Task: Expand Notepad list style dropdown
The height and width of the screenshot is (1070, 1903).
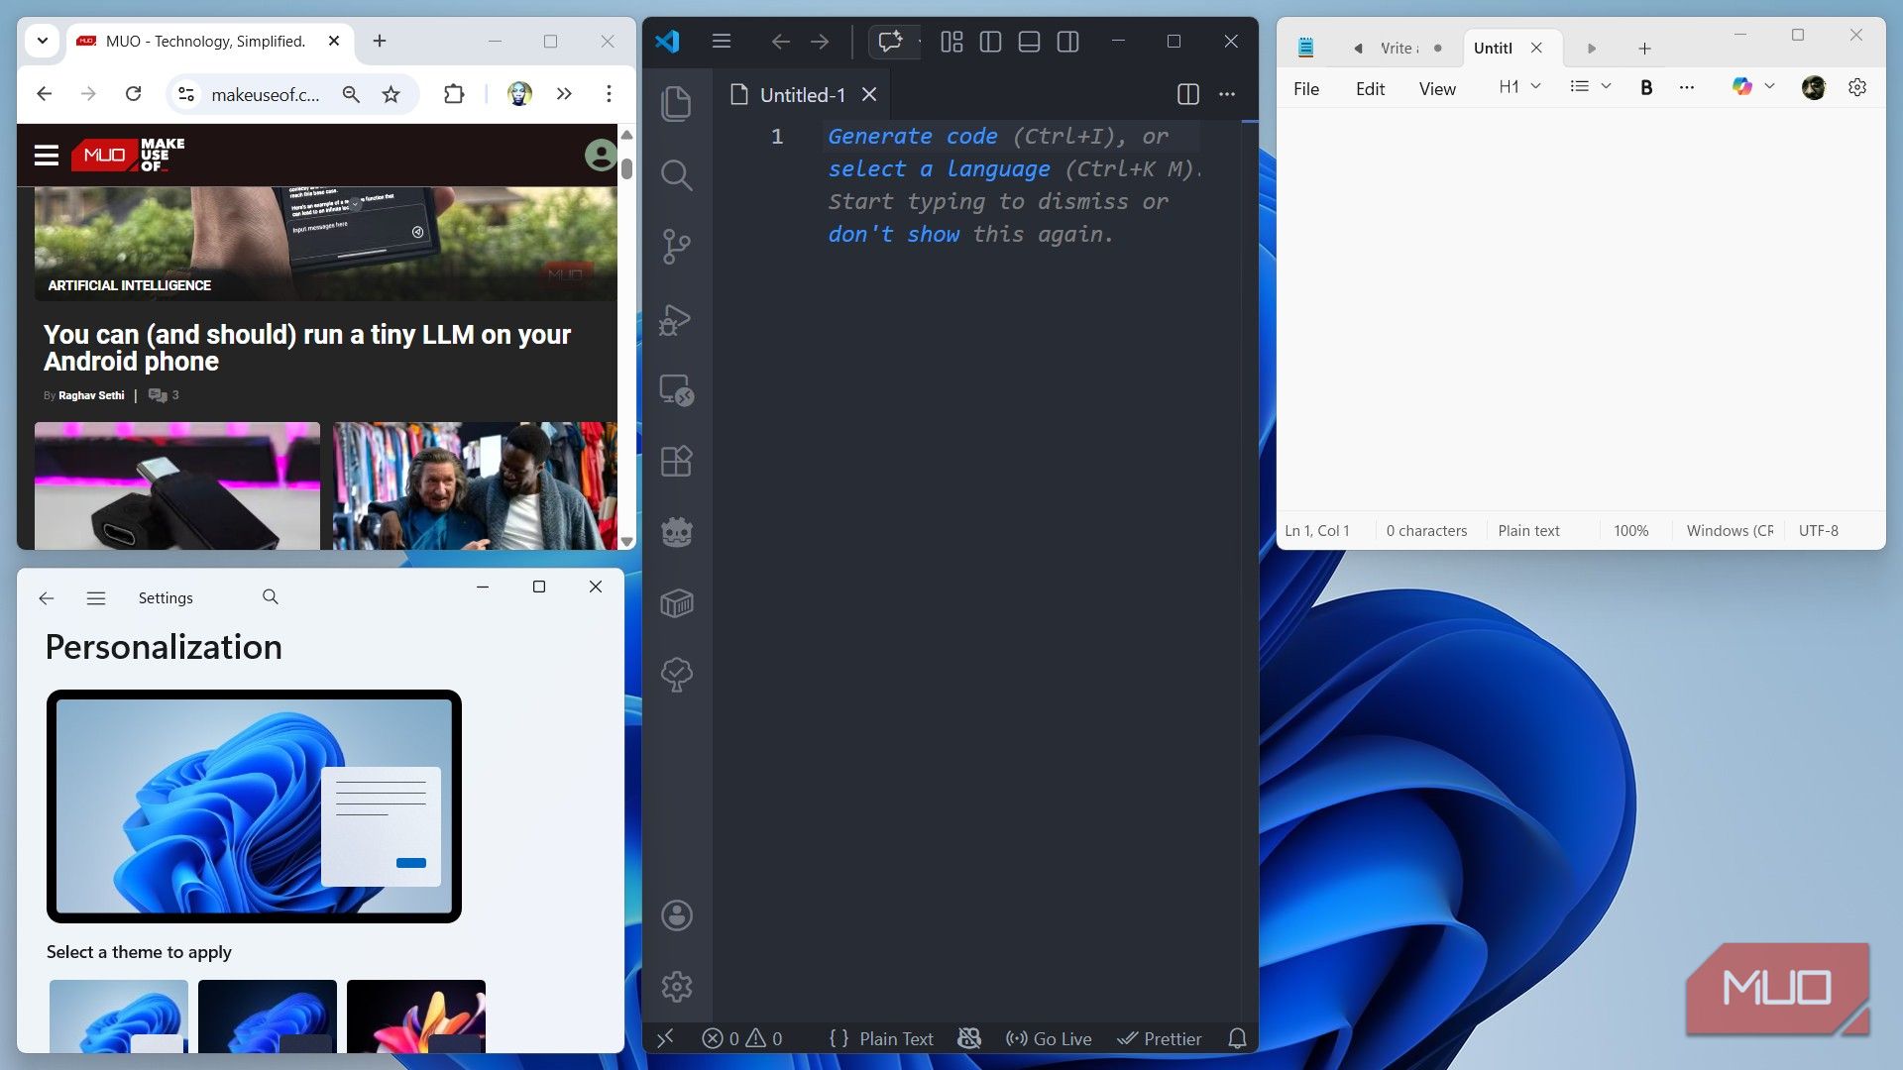Action: (x=1591, y=87)
